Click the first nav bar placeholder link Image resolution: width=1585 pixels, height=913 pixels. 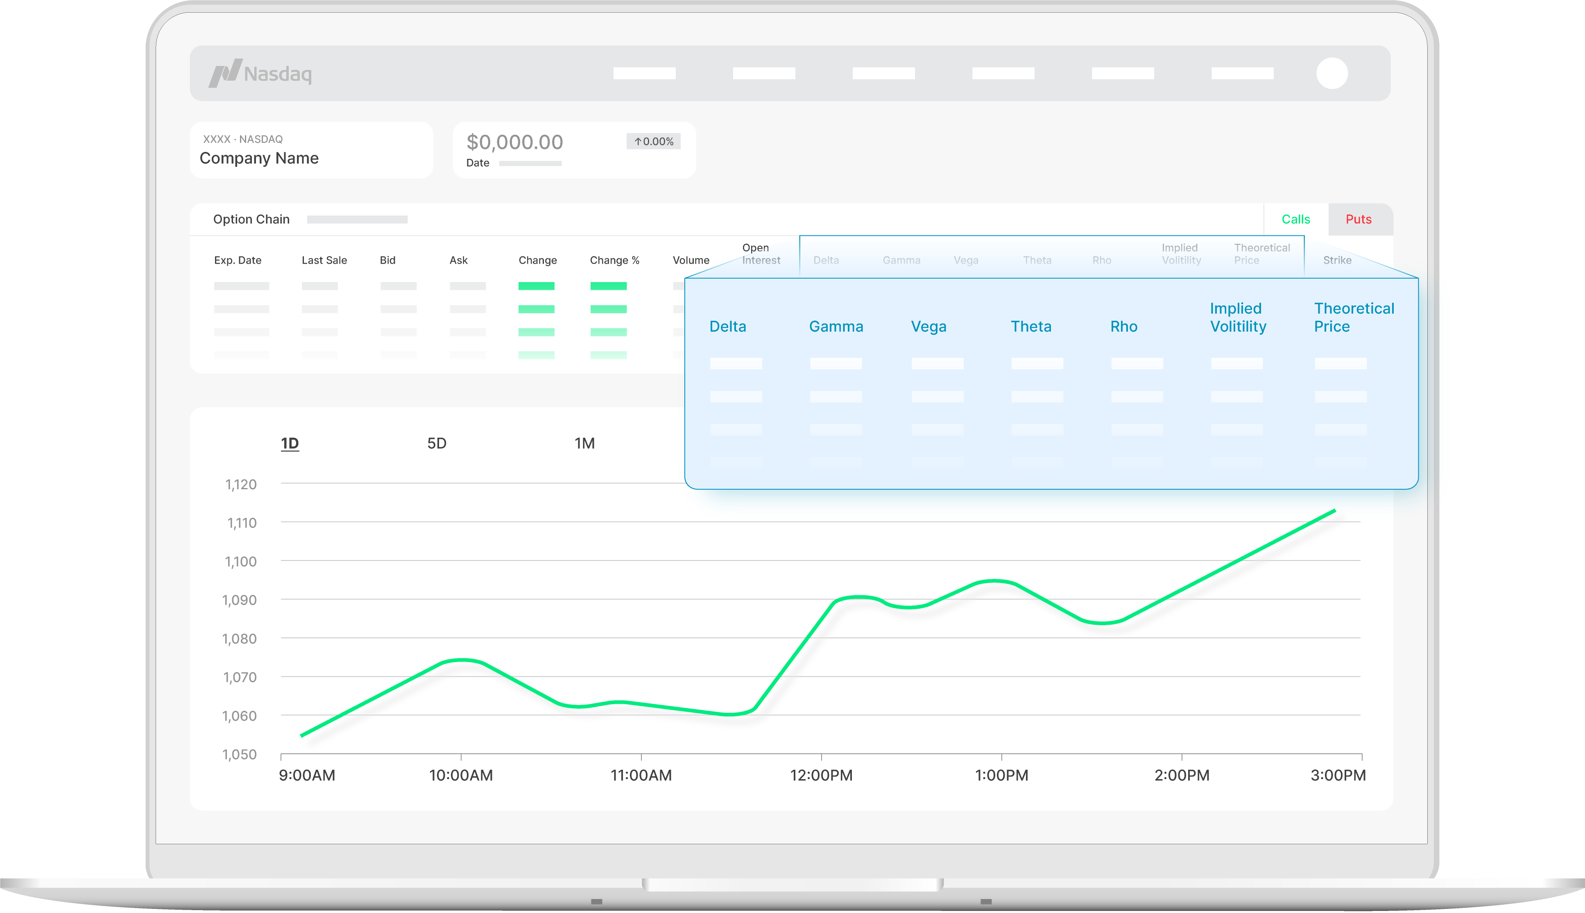click(644, 73)
